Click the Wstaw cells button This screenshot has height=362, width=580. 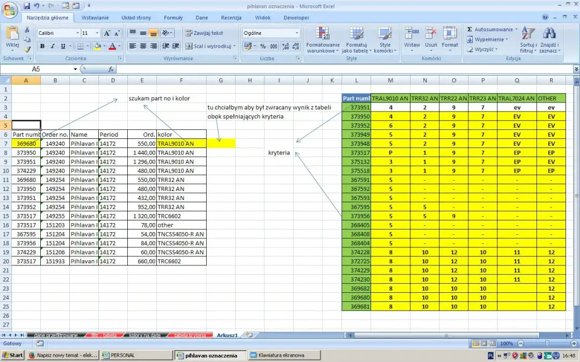pos(412,39)
